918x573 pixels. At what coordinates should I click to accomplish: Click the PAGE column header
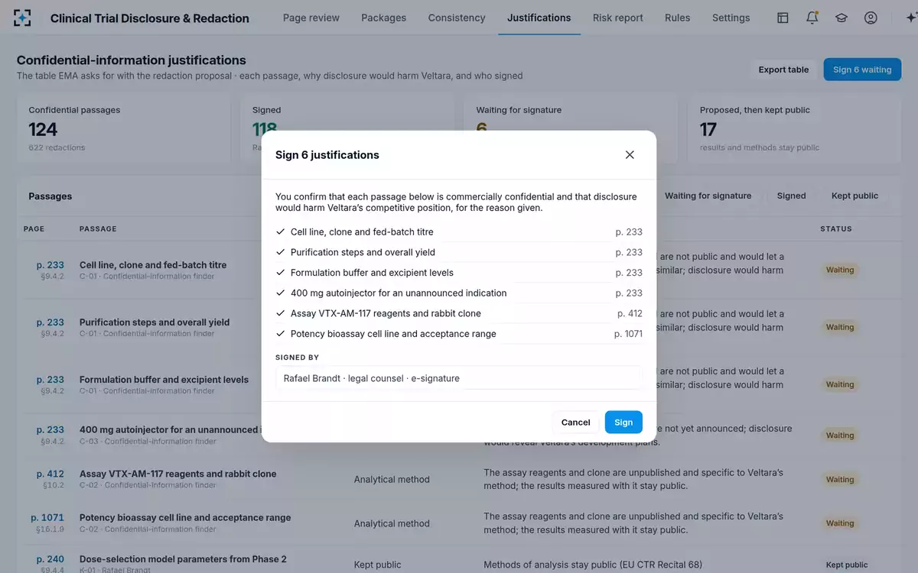click(x=34, y=228)
